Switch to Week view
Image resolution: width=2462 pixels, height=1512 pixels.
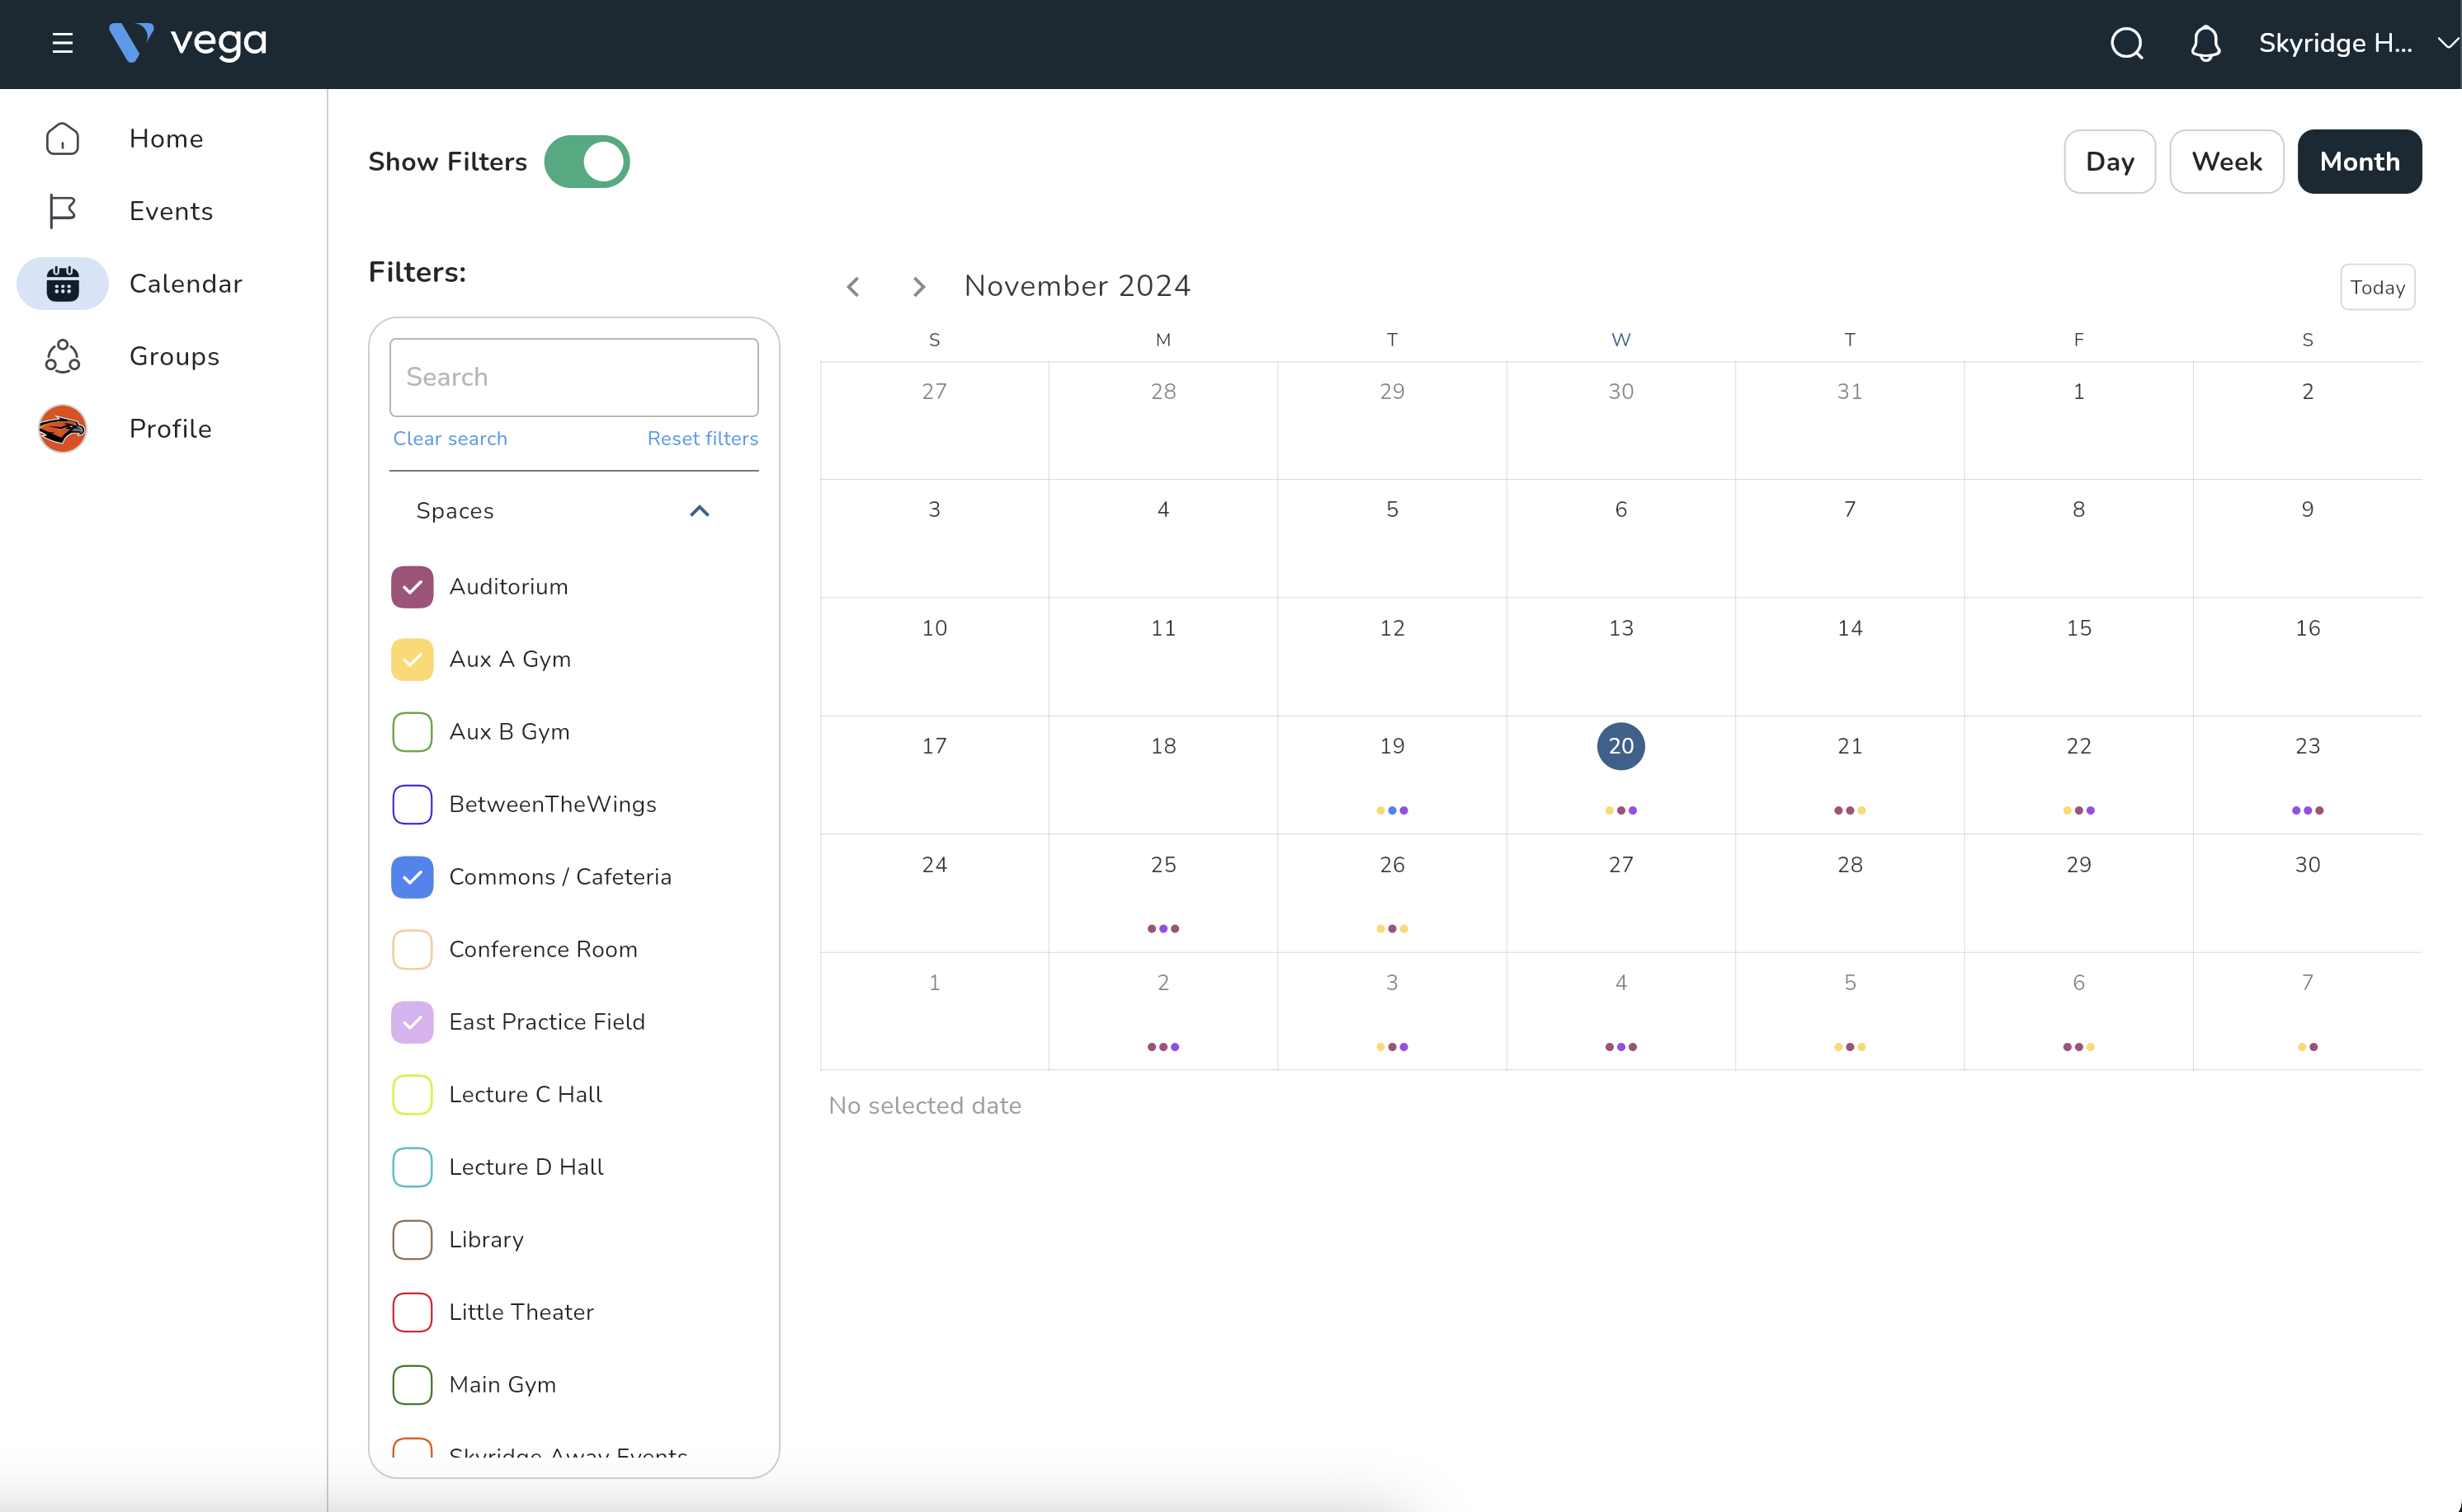coord(2226,162)
